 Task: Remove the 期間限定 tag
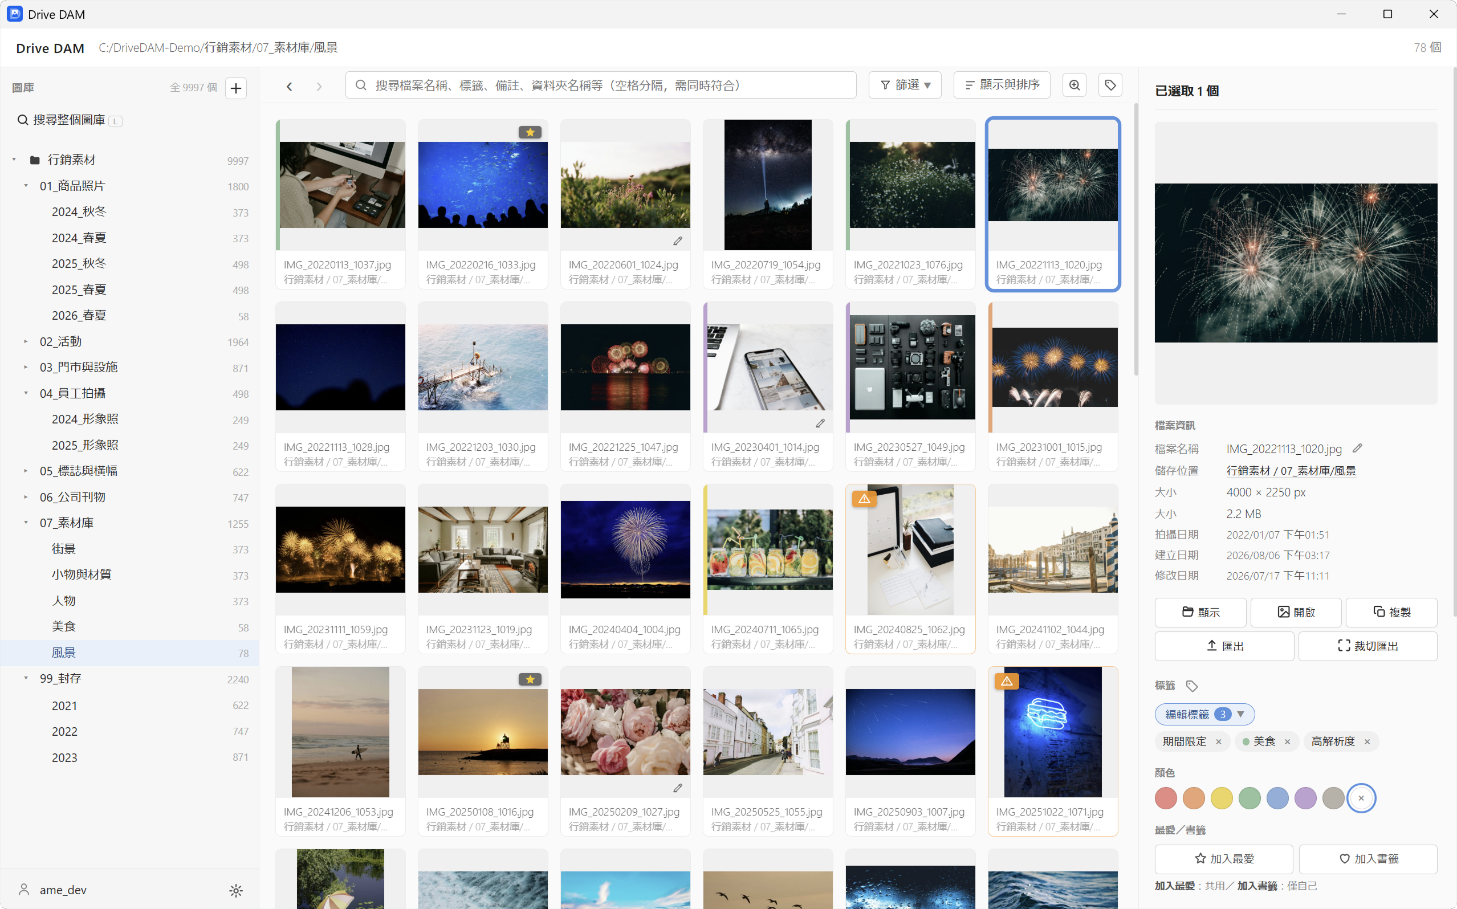(1219, 742)
